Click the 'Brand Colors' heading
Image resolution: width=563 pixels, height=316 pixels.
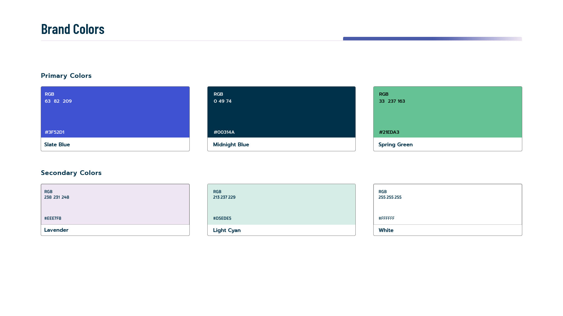73,29
